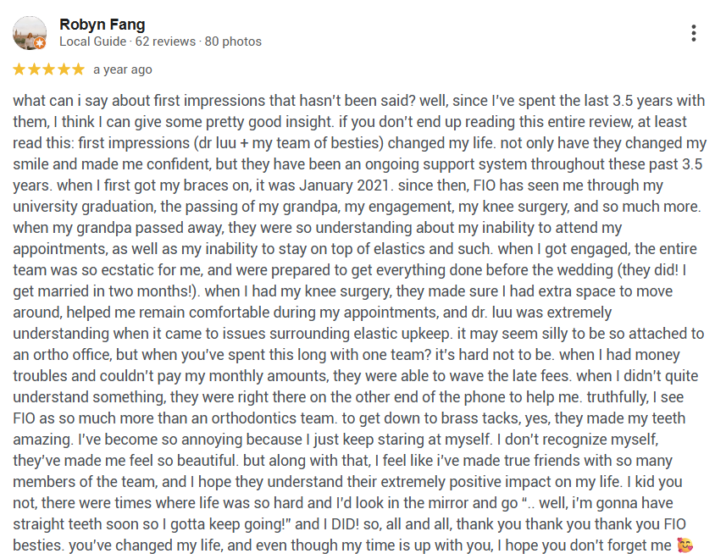The width and height of the screenshot is (715, 559).
Task: Click the fourth gold star in rating
Action: click(x=64, y=69)
